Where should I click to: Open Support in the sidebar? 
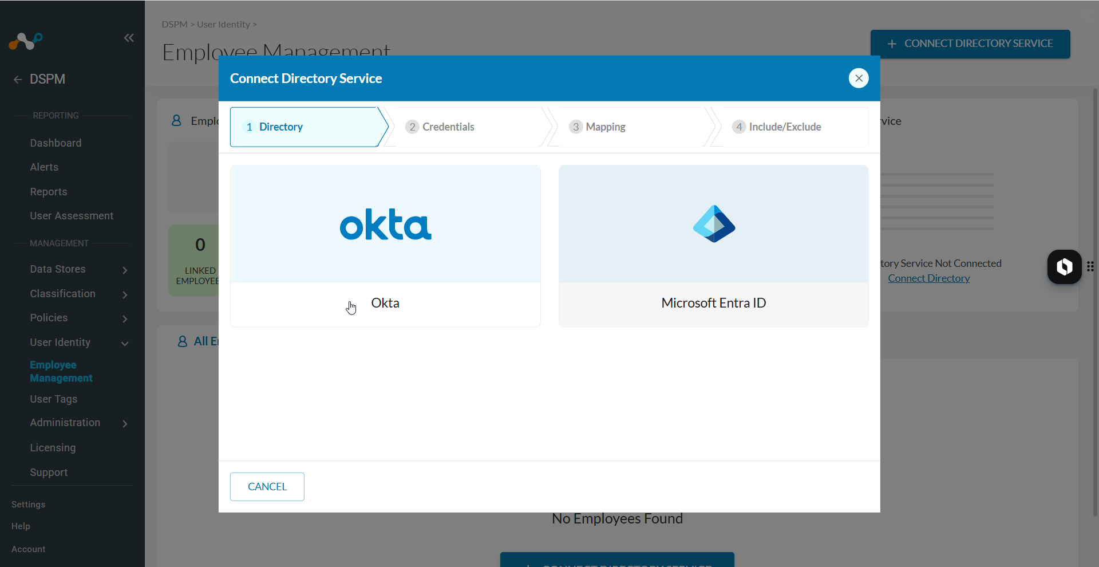tap(49, 472)
